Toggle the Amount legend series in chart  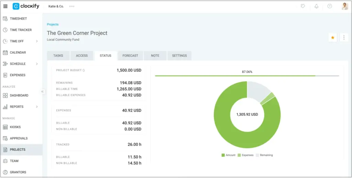click(x=229, y=155)
